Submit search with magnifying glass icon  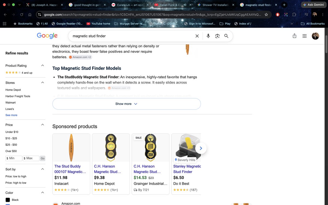(226, 36)
